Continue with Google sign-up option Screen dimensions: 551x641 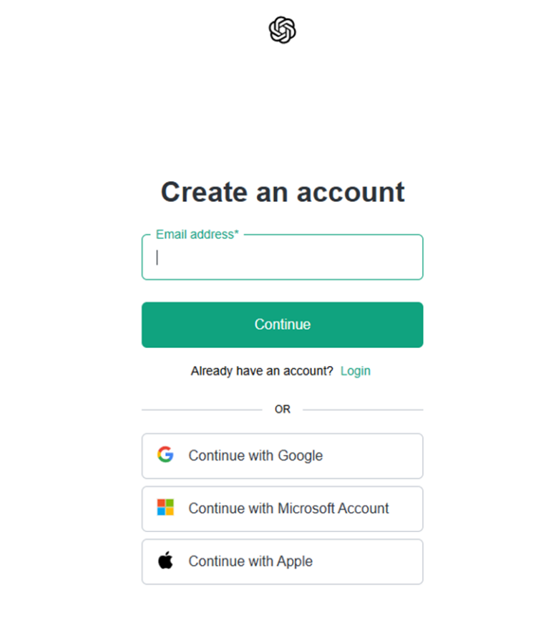point(282,456)
